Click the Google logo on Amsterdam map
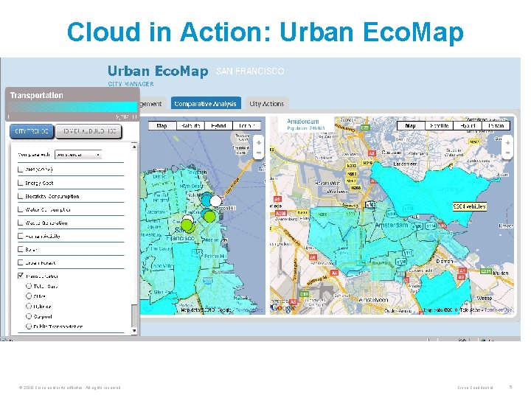531x398 pixels. pyautogui.click(x=284, y=307)
